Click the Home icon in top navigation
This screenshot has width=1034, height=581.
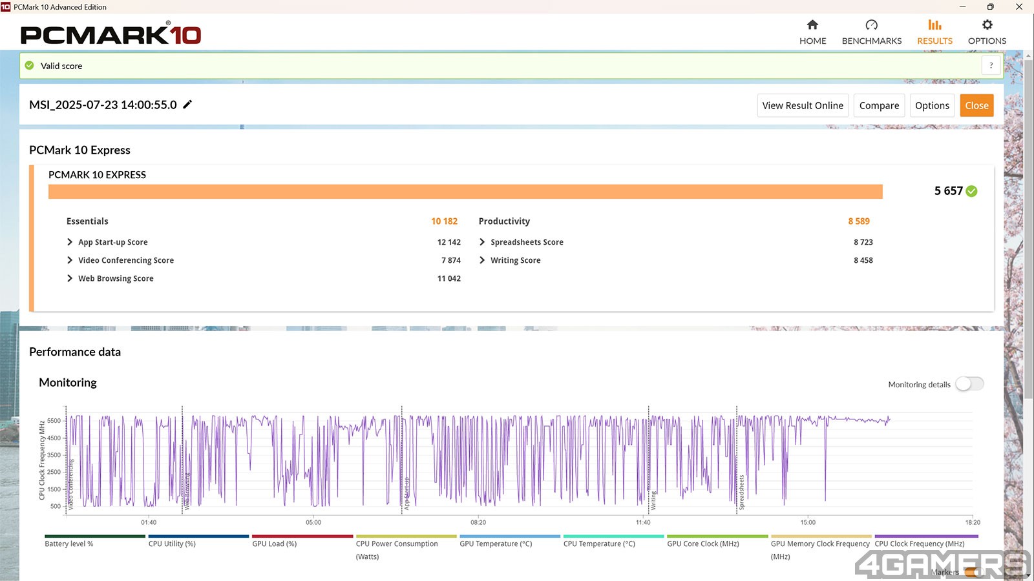pos(812,25)
